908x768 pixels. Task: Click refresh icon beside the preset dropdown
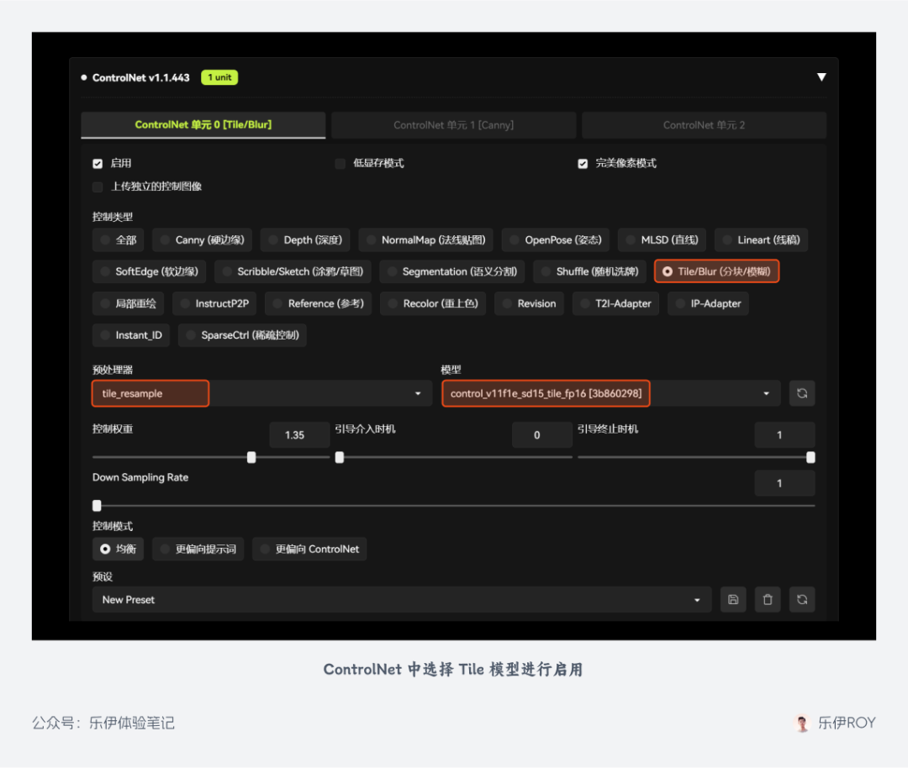tap(801, 599)
